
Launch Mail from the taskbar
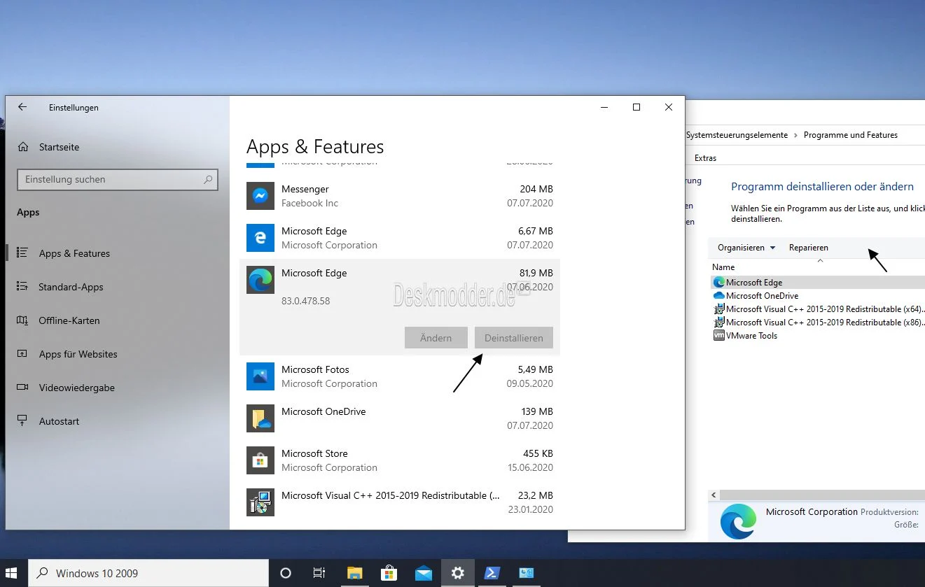pos(423,572)
